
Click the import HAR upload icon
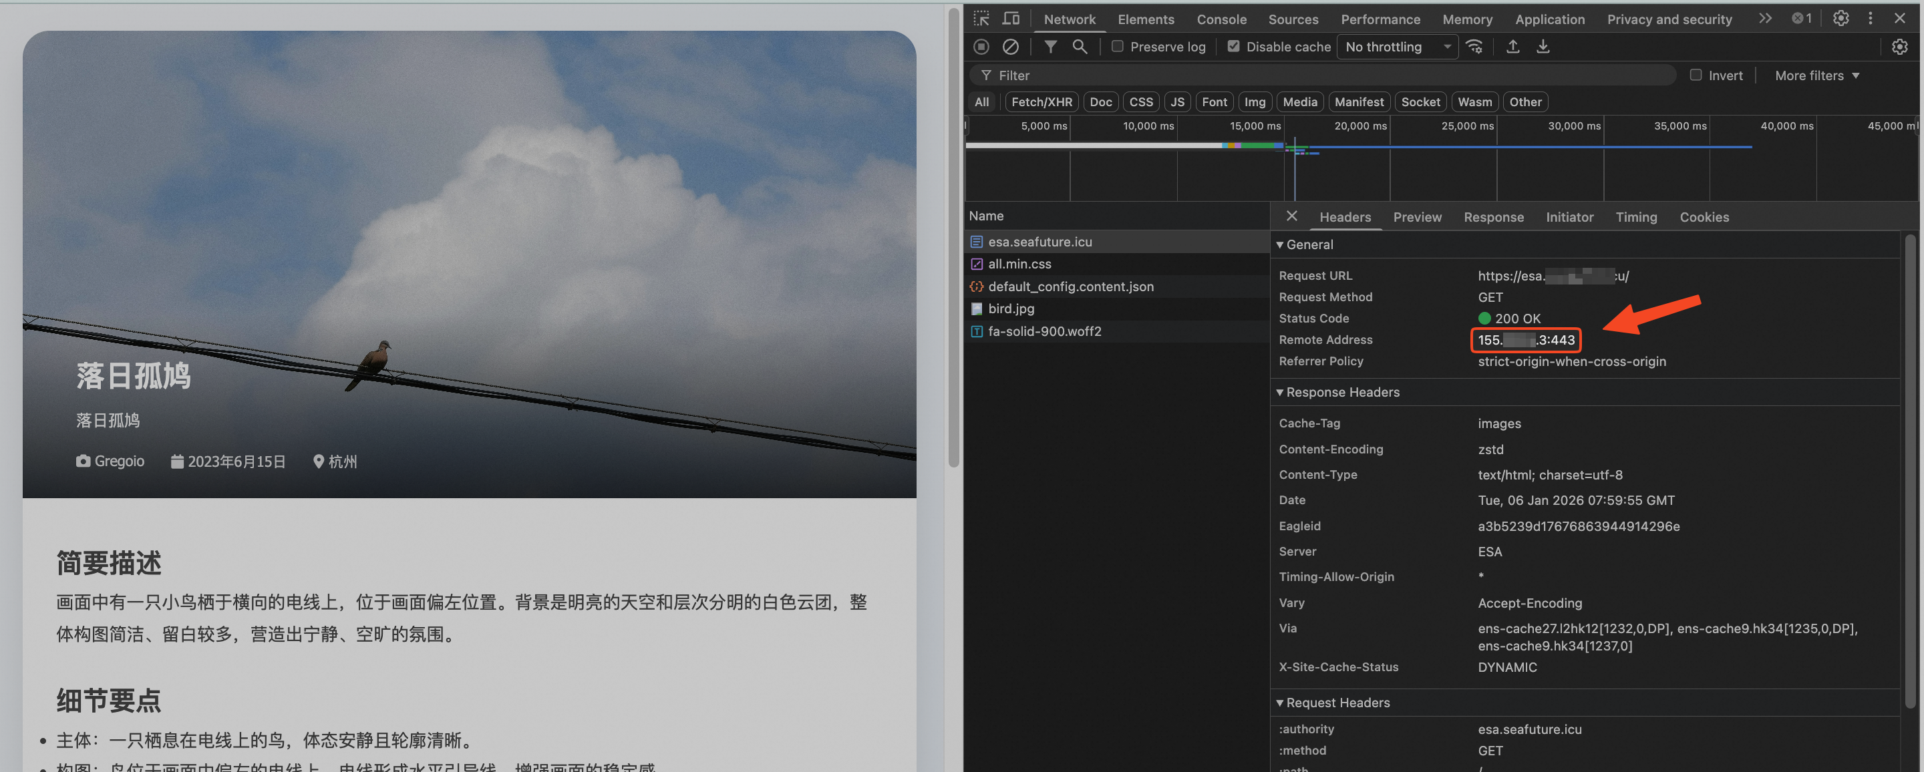coord(1512,47)
